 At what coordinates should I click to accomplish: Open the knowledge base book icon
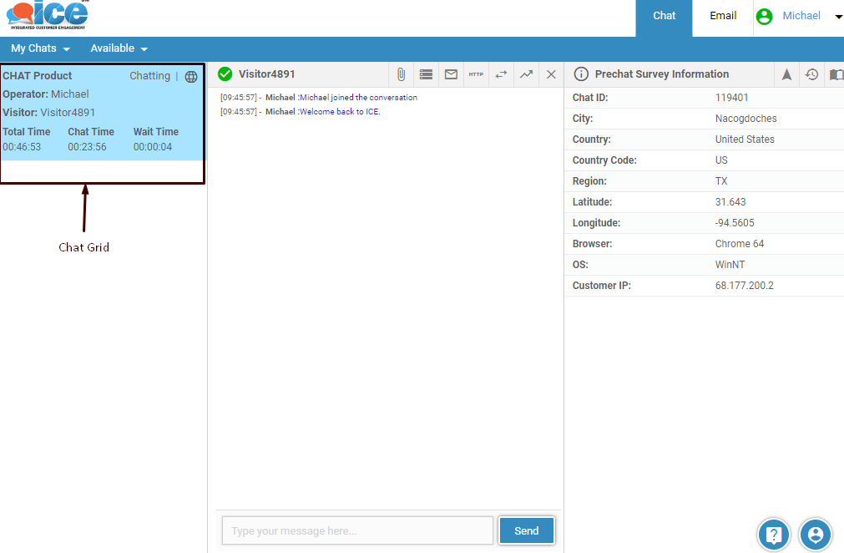click(x=836, y=74)
